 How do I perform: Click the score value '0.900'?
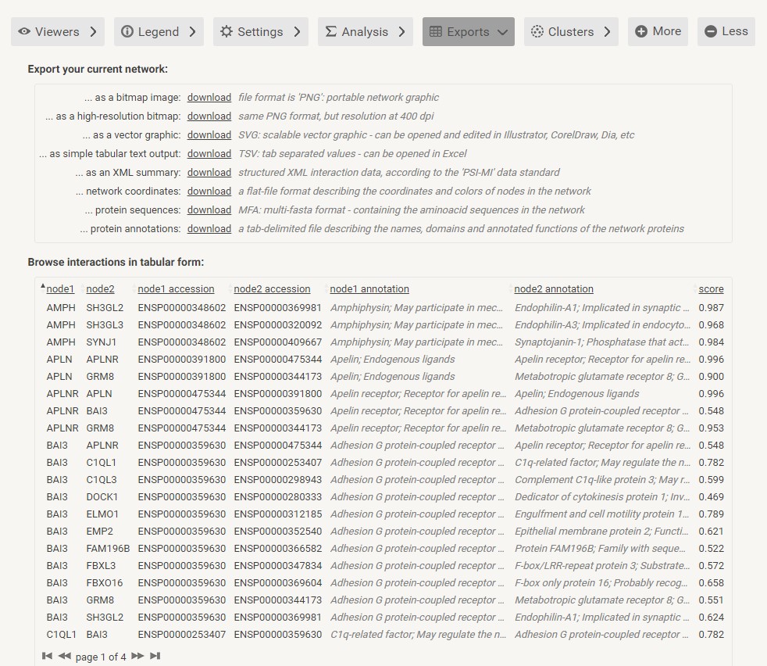tap(712, 377)
